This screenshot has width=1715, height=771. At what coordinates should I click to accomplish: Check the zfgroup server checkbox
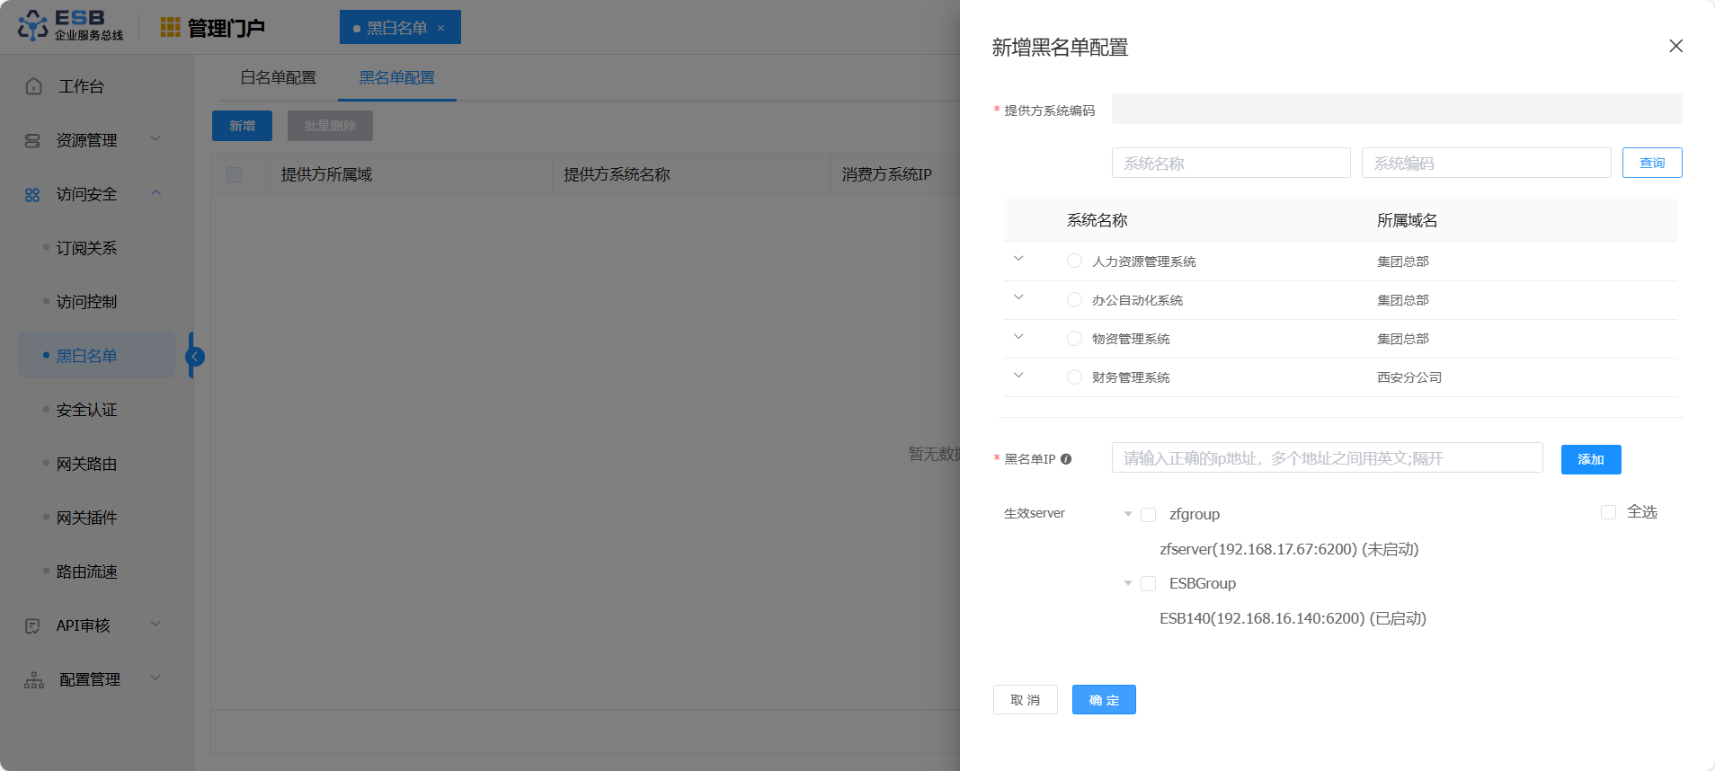[1148, 515]
